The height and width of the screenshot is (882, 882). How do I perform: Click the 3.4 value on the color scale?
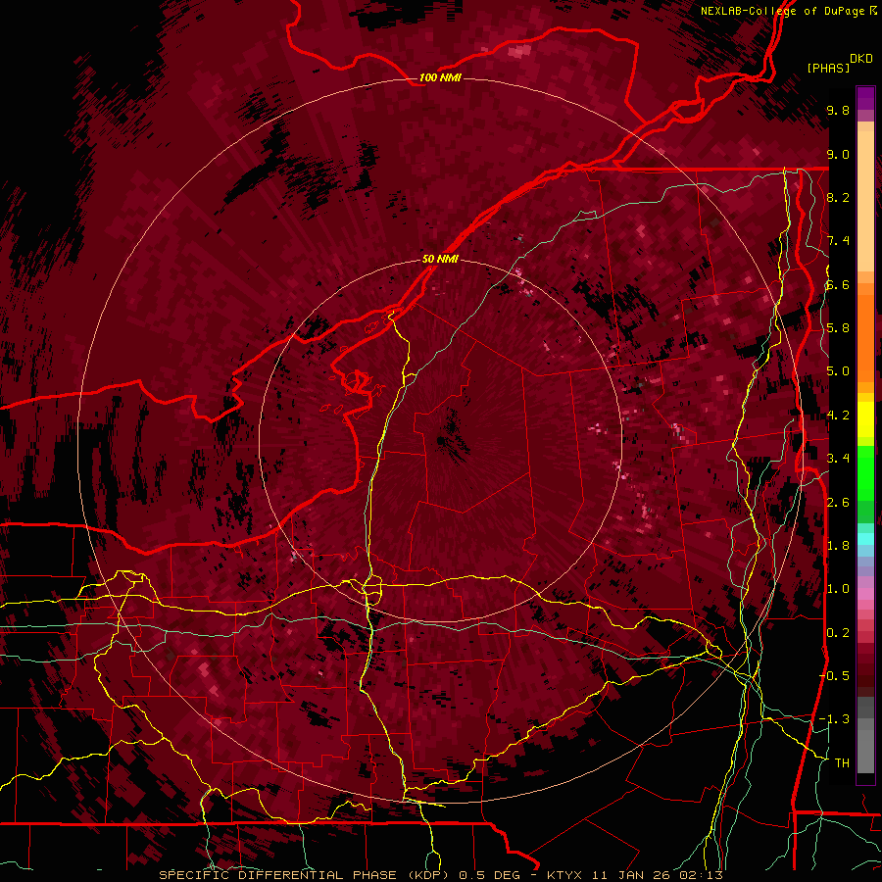pyautogui.click(x=838, y=459)
